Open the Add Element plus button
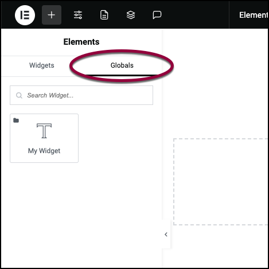Viewport: 269px width, 269px height. [x=52, y=15]
